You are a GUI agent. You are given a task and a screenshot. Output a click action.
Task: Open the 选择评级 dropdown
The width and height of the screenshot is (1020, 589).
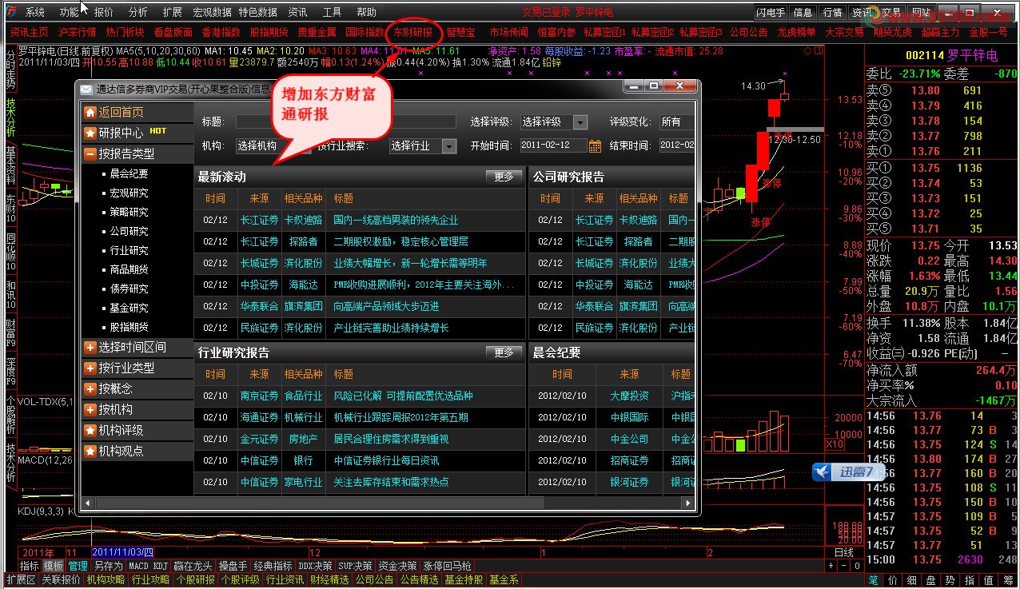(553, 121)
